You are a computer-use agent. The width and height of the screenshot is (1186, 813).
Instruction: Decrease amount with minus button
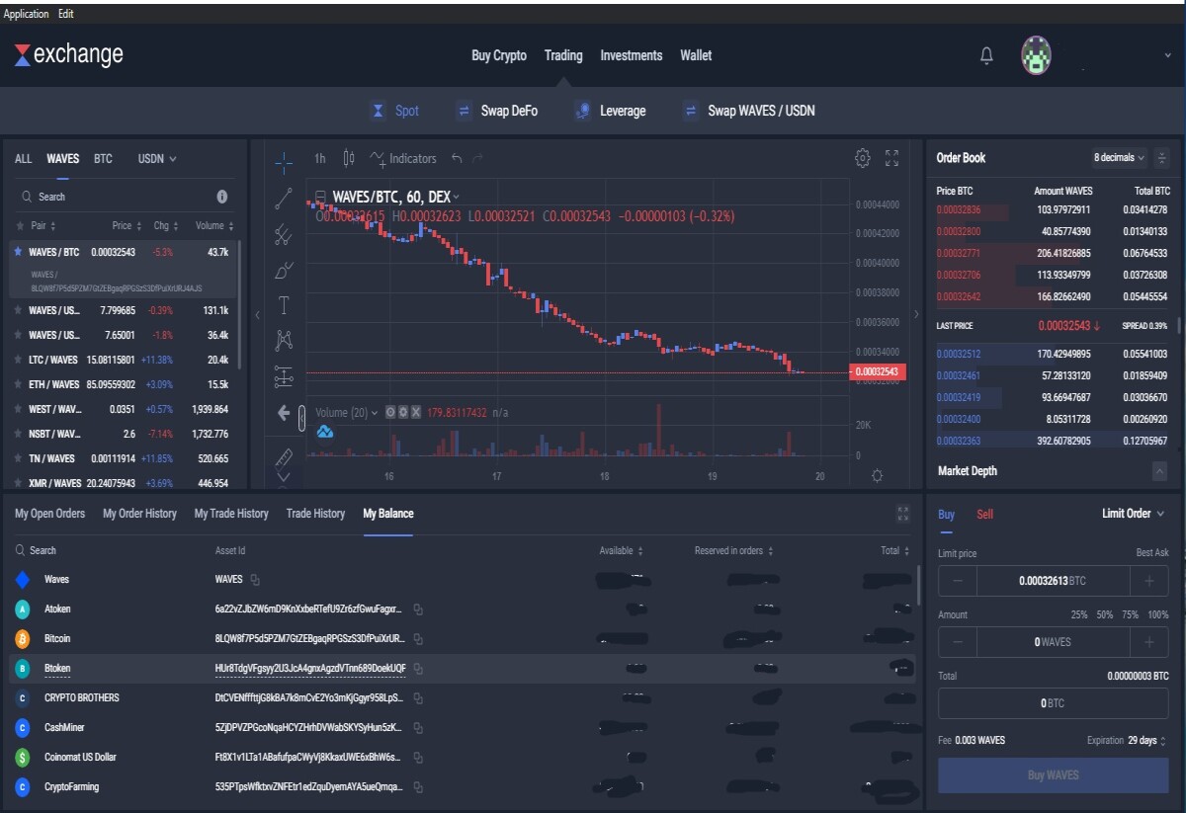[x=957, y=642]
